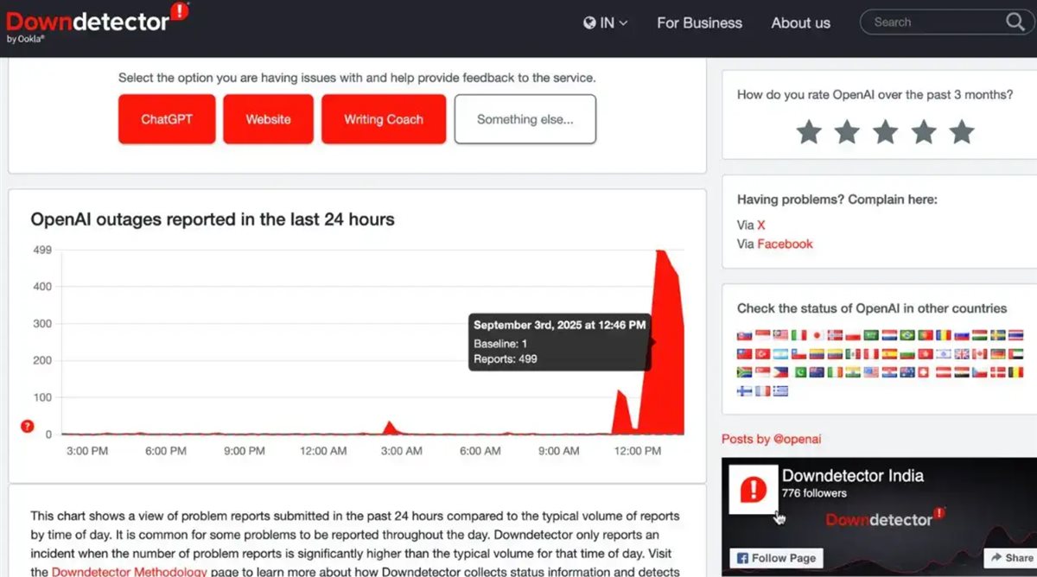
Task: Select the Greece flag
Action: [780, 391]
